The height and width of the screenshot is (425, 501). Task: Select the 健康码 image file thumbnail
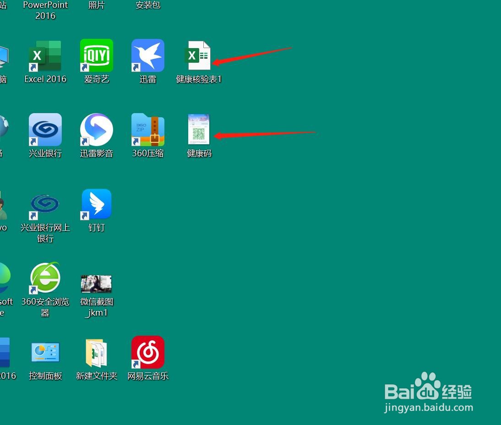(199, 129)
